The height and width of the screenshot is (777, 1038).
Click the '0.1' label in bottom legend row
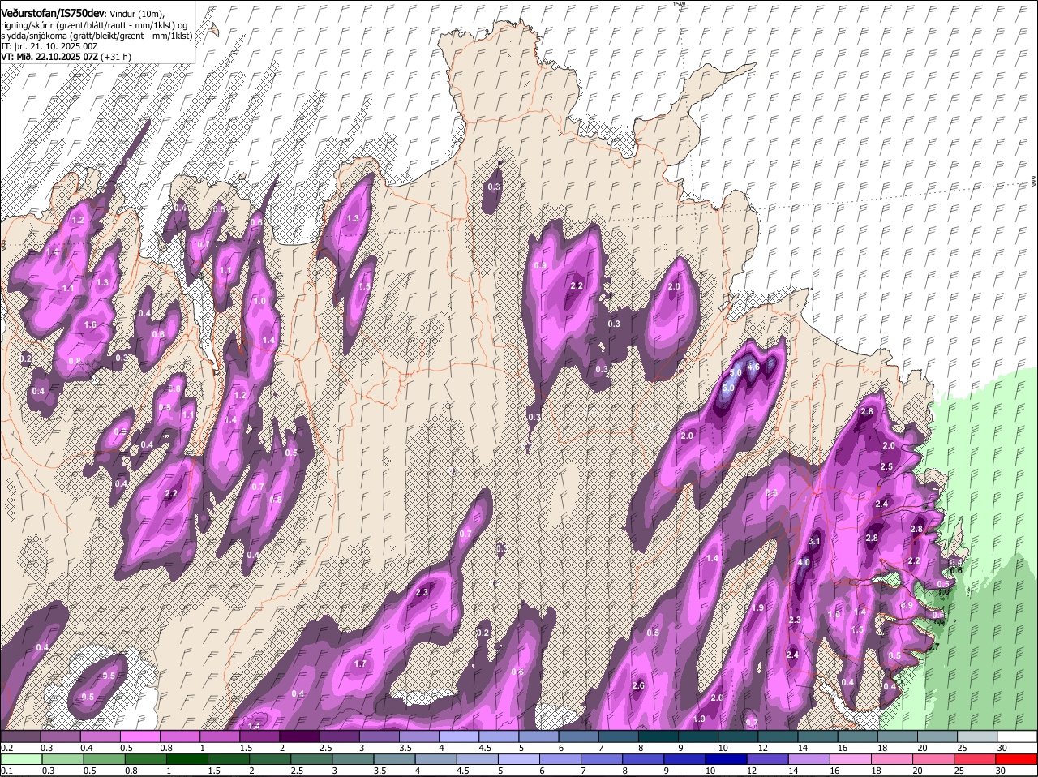coord(6,771)
